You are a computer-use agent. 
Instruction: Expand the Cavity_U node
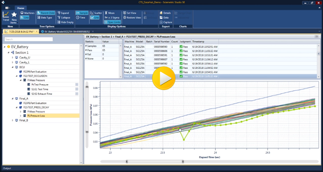click(13, 57)
